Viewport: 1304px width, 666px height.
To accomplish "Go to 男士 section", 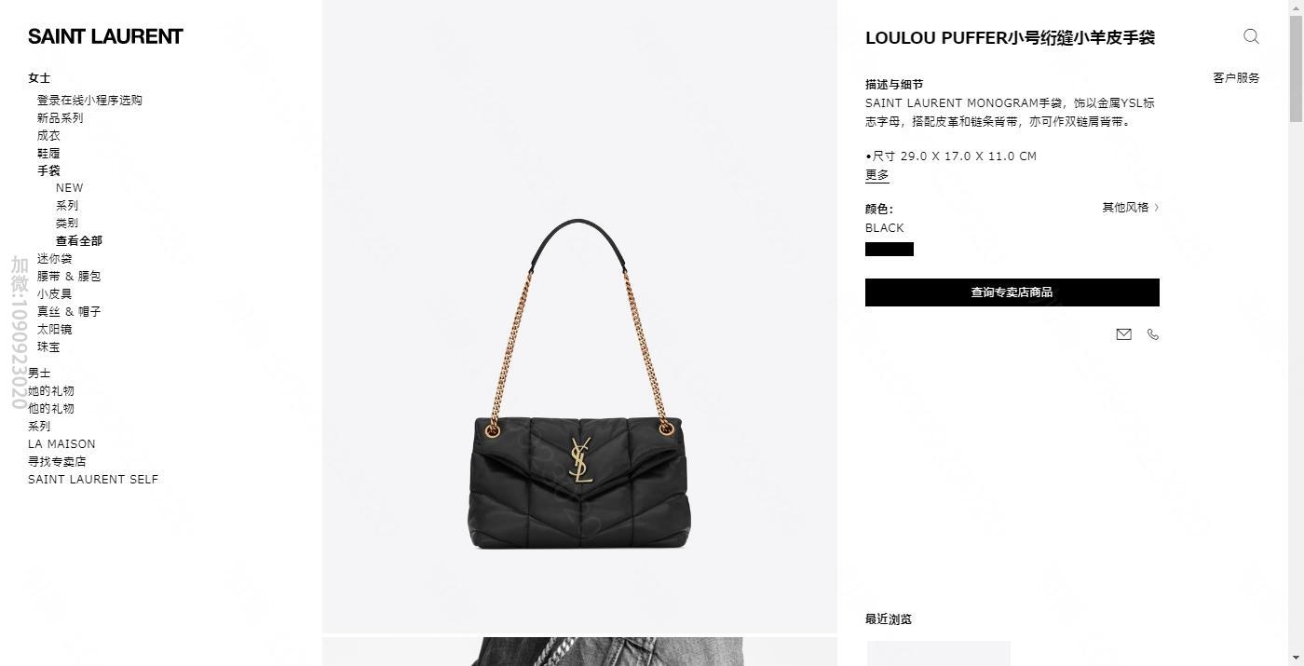I will 39,373.
